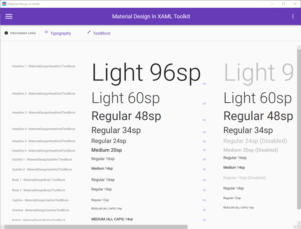Click the Subtitle 1 - MaterialDesignSubtitle1TextBlock label
The height and width of the screenshot is (229, 301).
tap(42, 159)
